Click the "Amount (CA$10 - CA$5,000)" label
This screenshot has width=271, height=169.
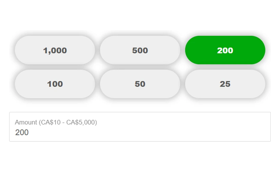click(x=56, y=122)
